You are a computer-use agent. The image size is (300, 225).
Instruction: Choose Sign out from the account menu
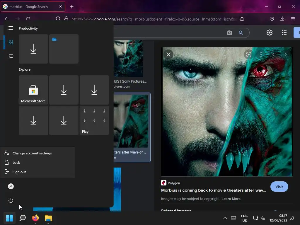(x=37, y=172)
